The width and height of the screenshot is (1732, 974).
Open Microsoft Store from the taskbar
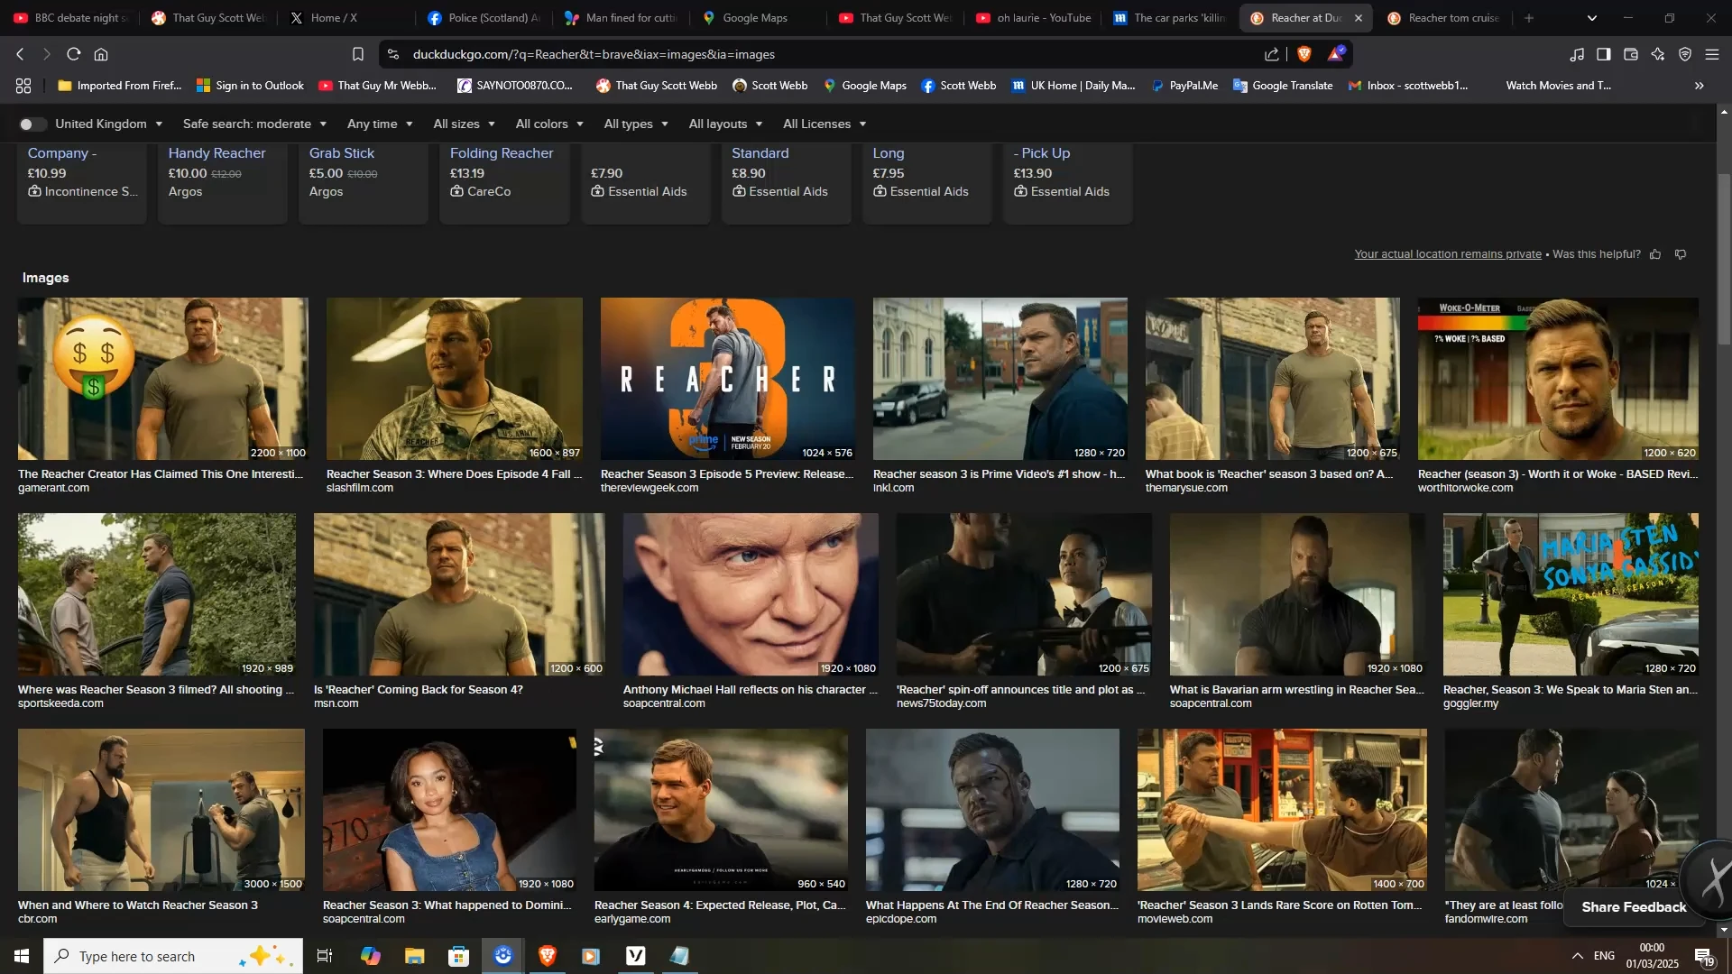[458, 956]
